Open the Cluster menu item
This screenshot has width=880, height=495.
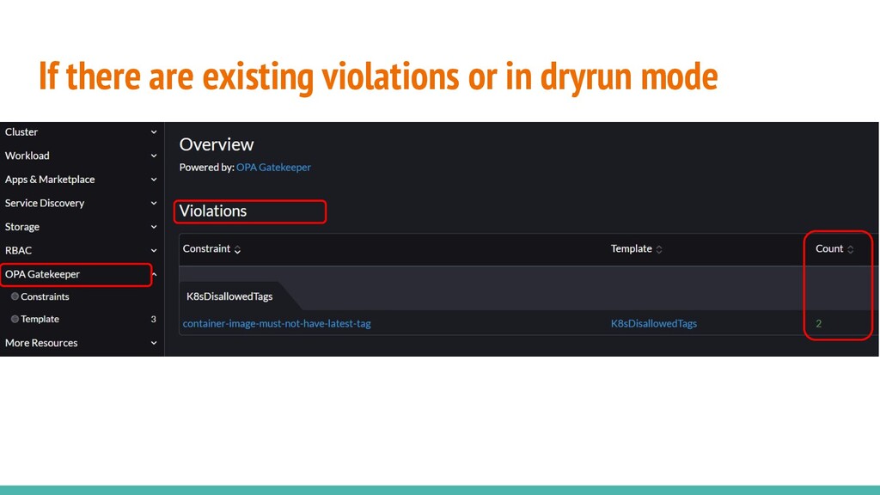pos(21,131)
